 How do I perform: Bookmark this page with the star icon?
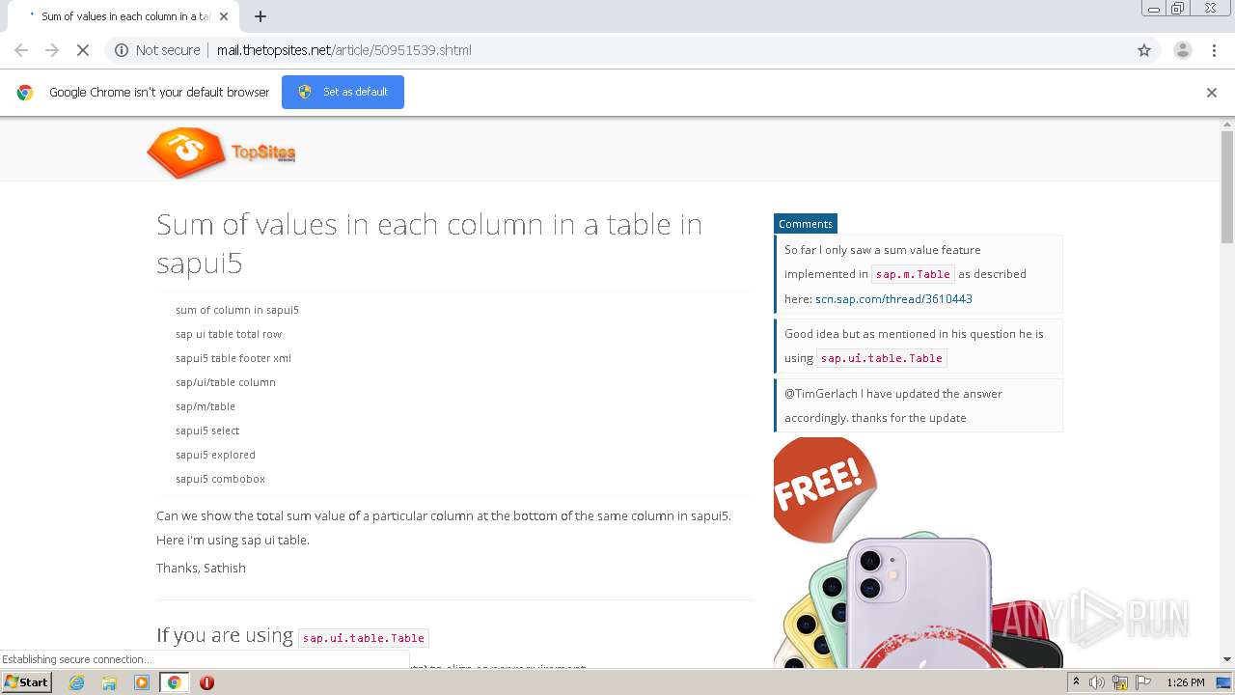(1144, 50)
